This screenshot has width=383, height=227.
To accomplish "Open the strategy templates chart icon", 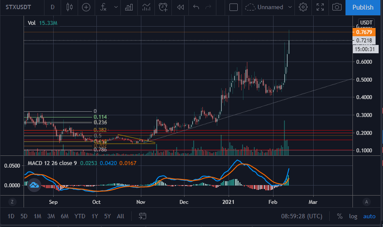I will click(x=146, y=7).
